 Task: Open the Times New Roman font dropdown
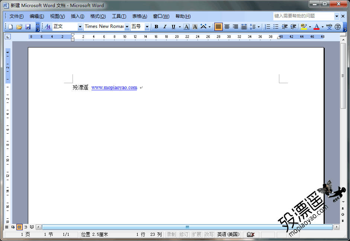[127, 27]
